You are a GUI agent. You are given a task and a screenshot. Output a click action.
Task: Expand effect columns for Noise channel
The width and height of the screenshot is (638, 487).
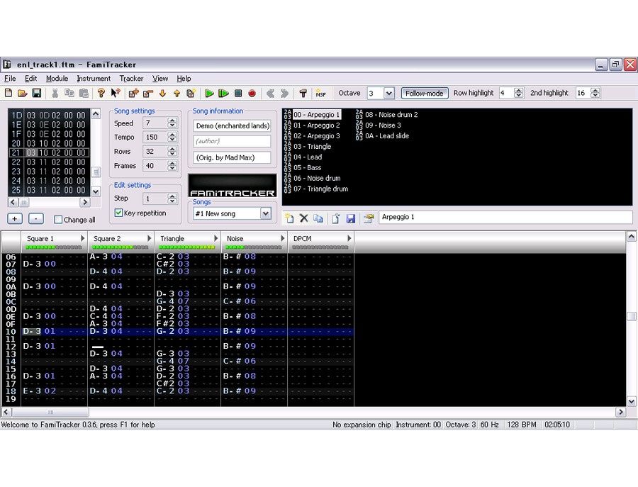coord(283,238)
